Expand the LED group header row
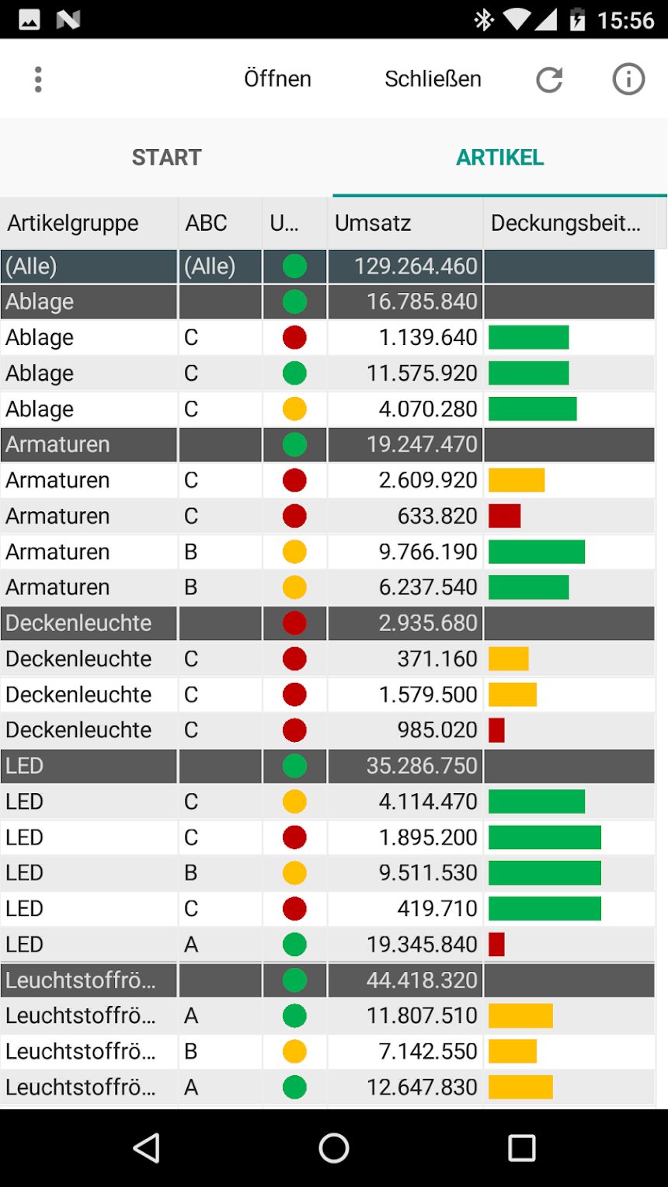668x1187 pixels. click(328, 766)
